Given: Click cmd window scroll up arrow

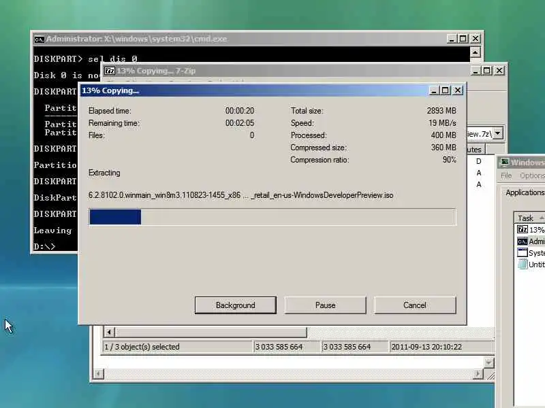Looking at the screenshot, I should point(475,52).
